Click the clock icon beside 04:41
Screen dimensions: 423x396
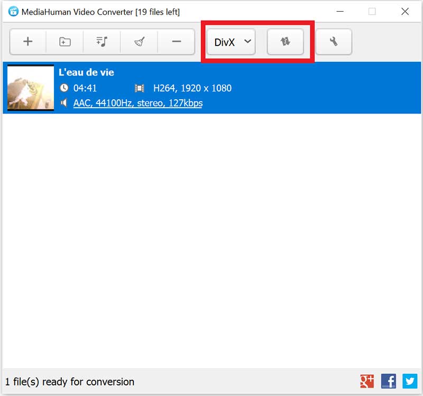(65, 88)
